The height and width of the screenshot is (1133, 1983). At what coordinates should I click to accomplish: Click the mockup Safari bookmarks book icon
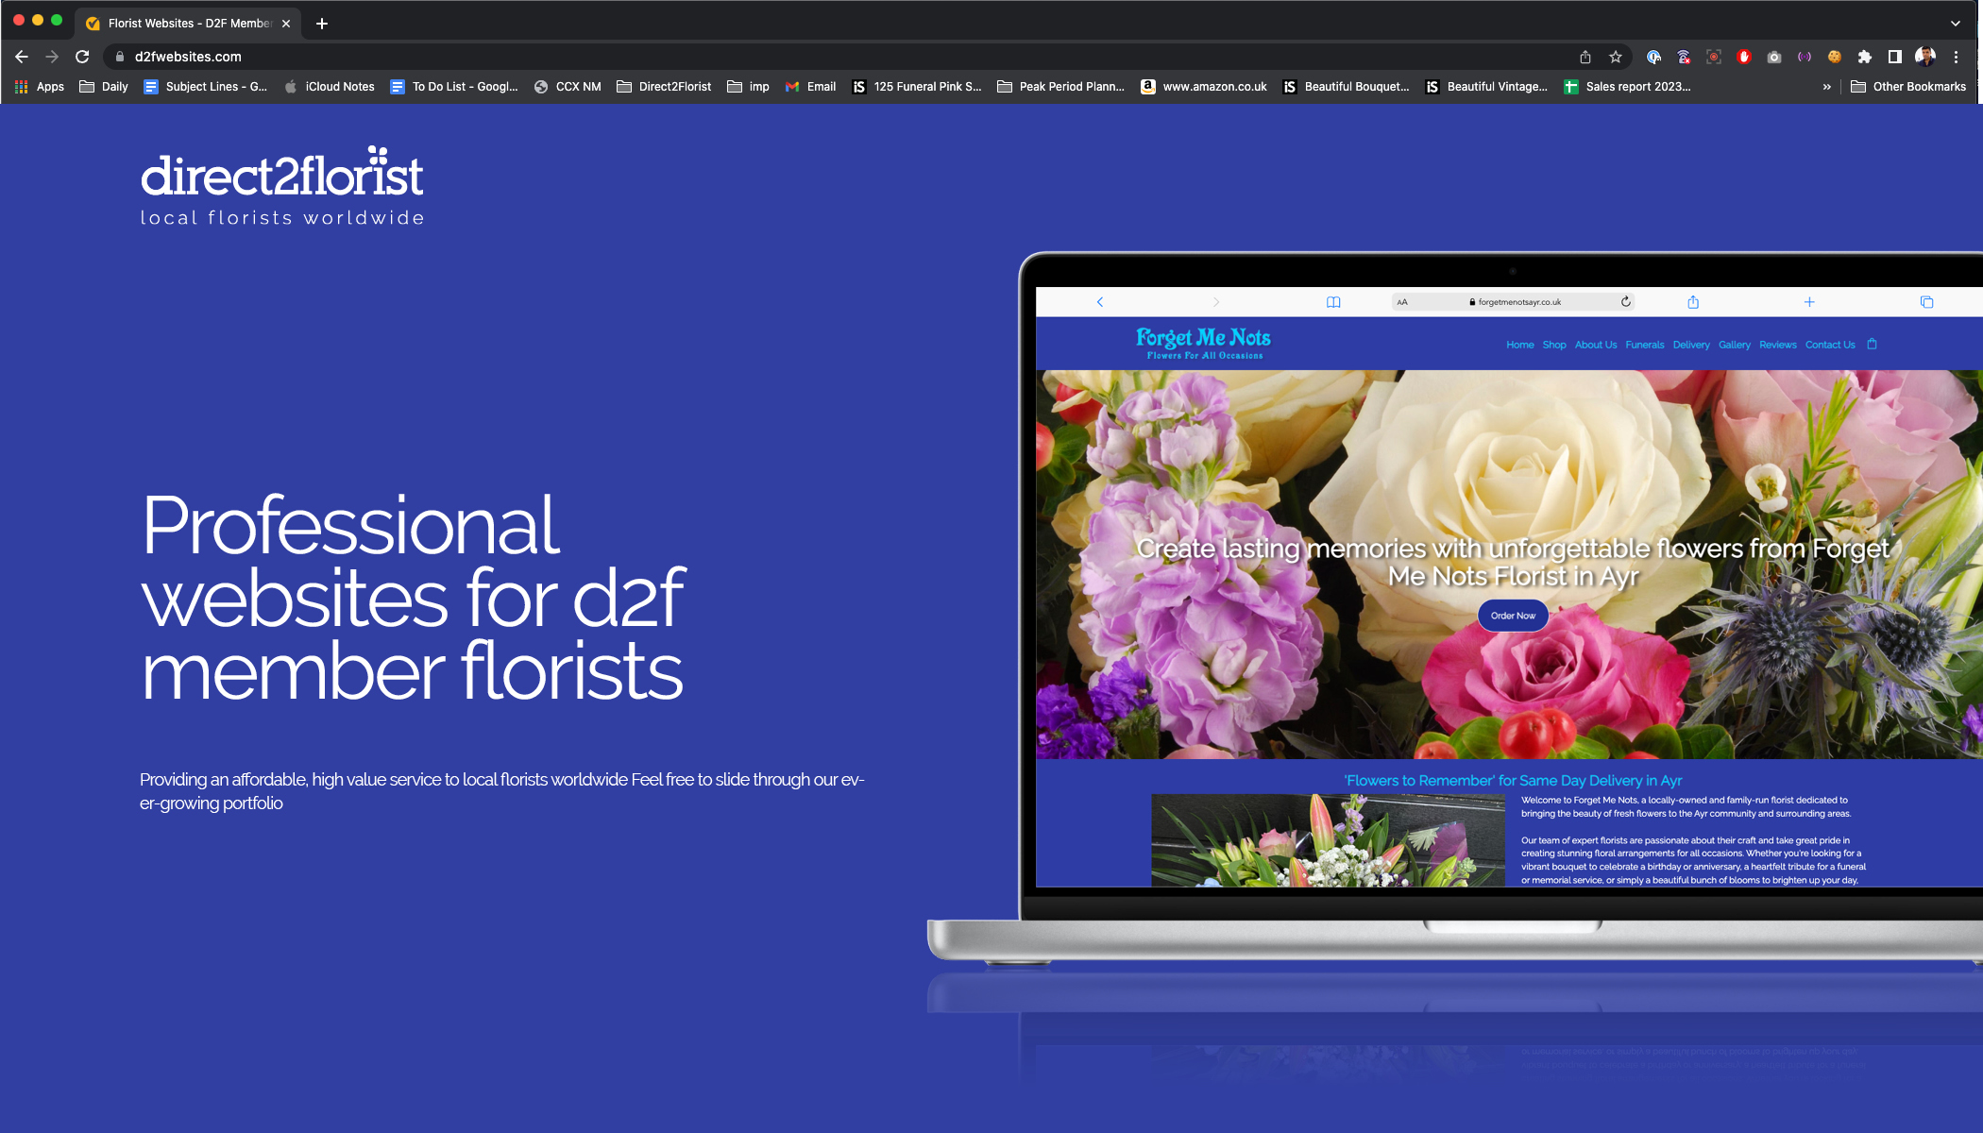click(x=1333, y=302)
